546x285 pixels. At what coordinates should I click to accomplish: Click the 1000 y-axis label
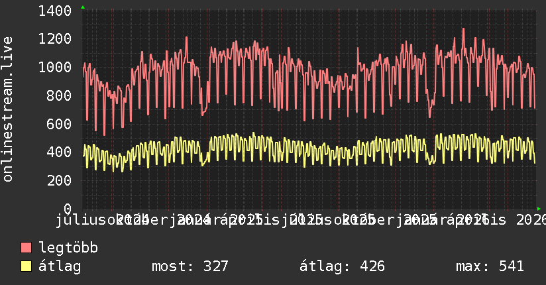(55, 67)
